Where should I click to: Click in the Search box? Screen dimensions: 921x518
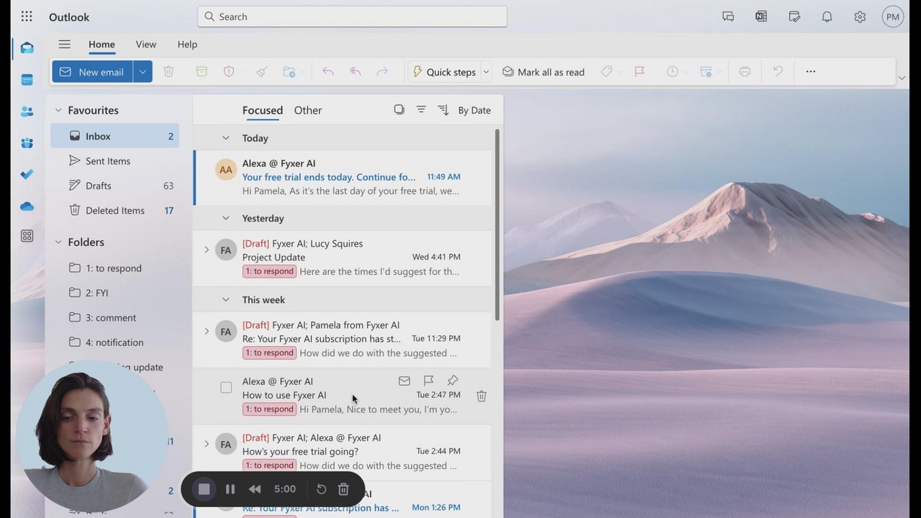tap(353, 17)
